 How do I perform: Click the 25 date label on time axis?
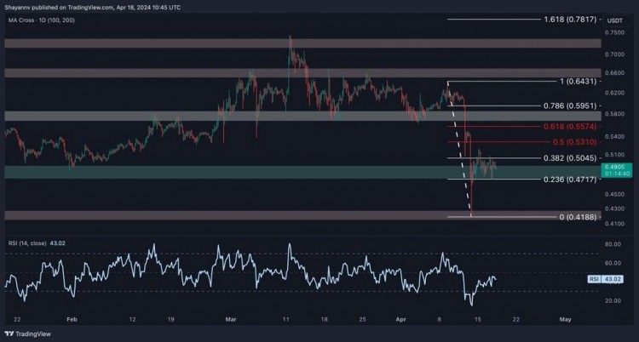coord(363,320)
